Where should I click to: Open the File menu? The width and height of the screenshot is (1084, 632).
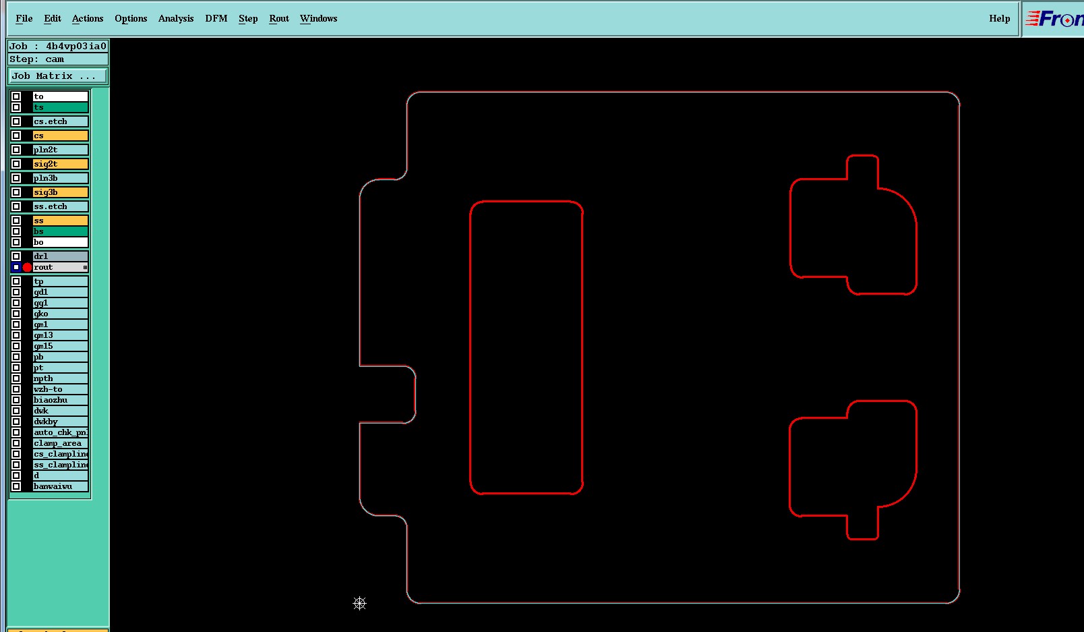coord(24,19)
